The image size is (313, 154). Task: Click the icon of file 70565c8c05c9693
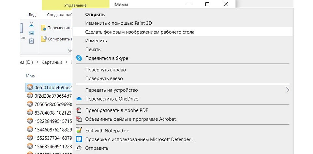point(30,104)
